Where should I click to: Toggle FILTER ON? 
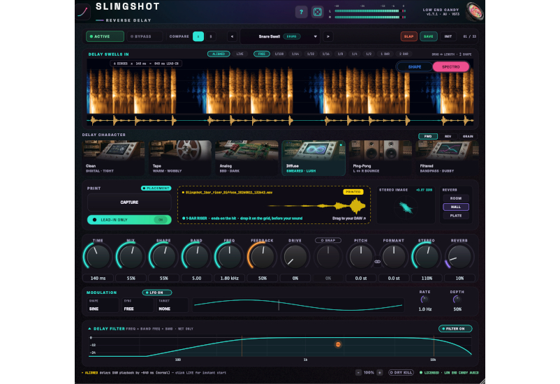(x=455, y=329)
